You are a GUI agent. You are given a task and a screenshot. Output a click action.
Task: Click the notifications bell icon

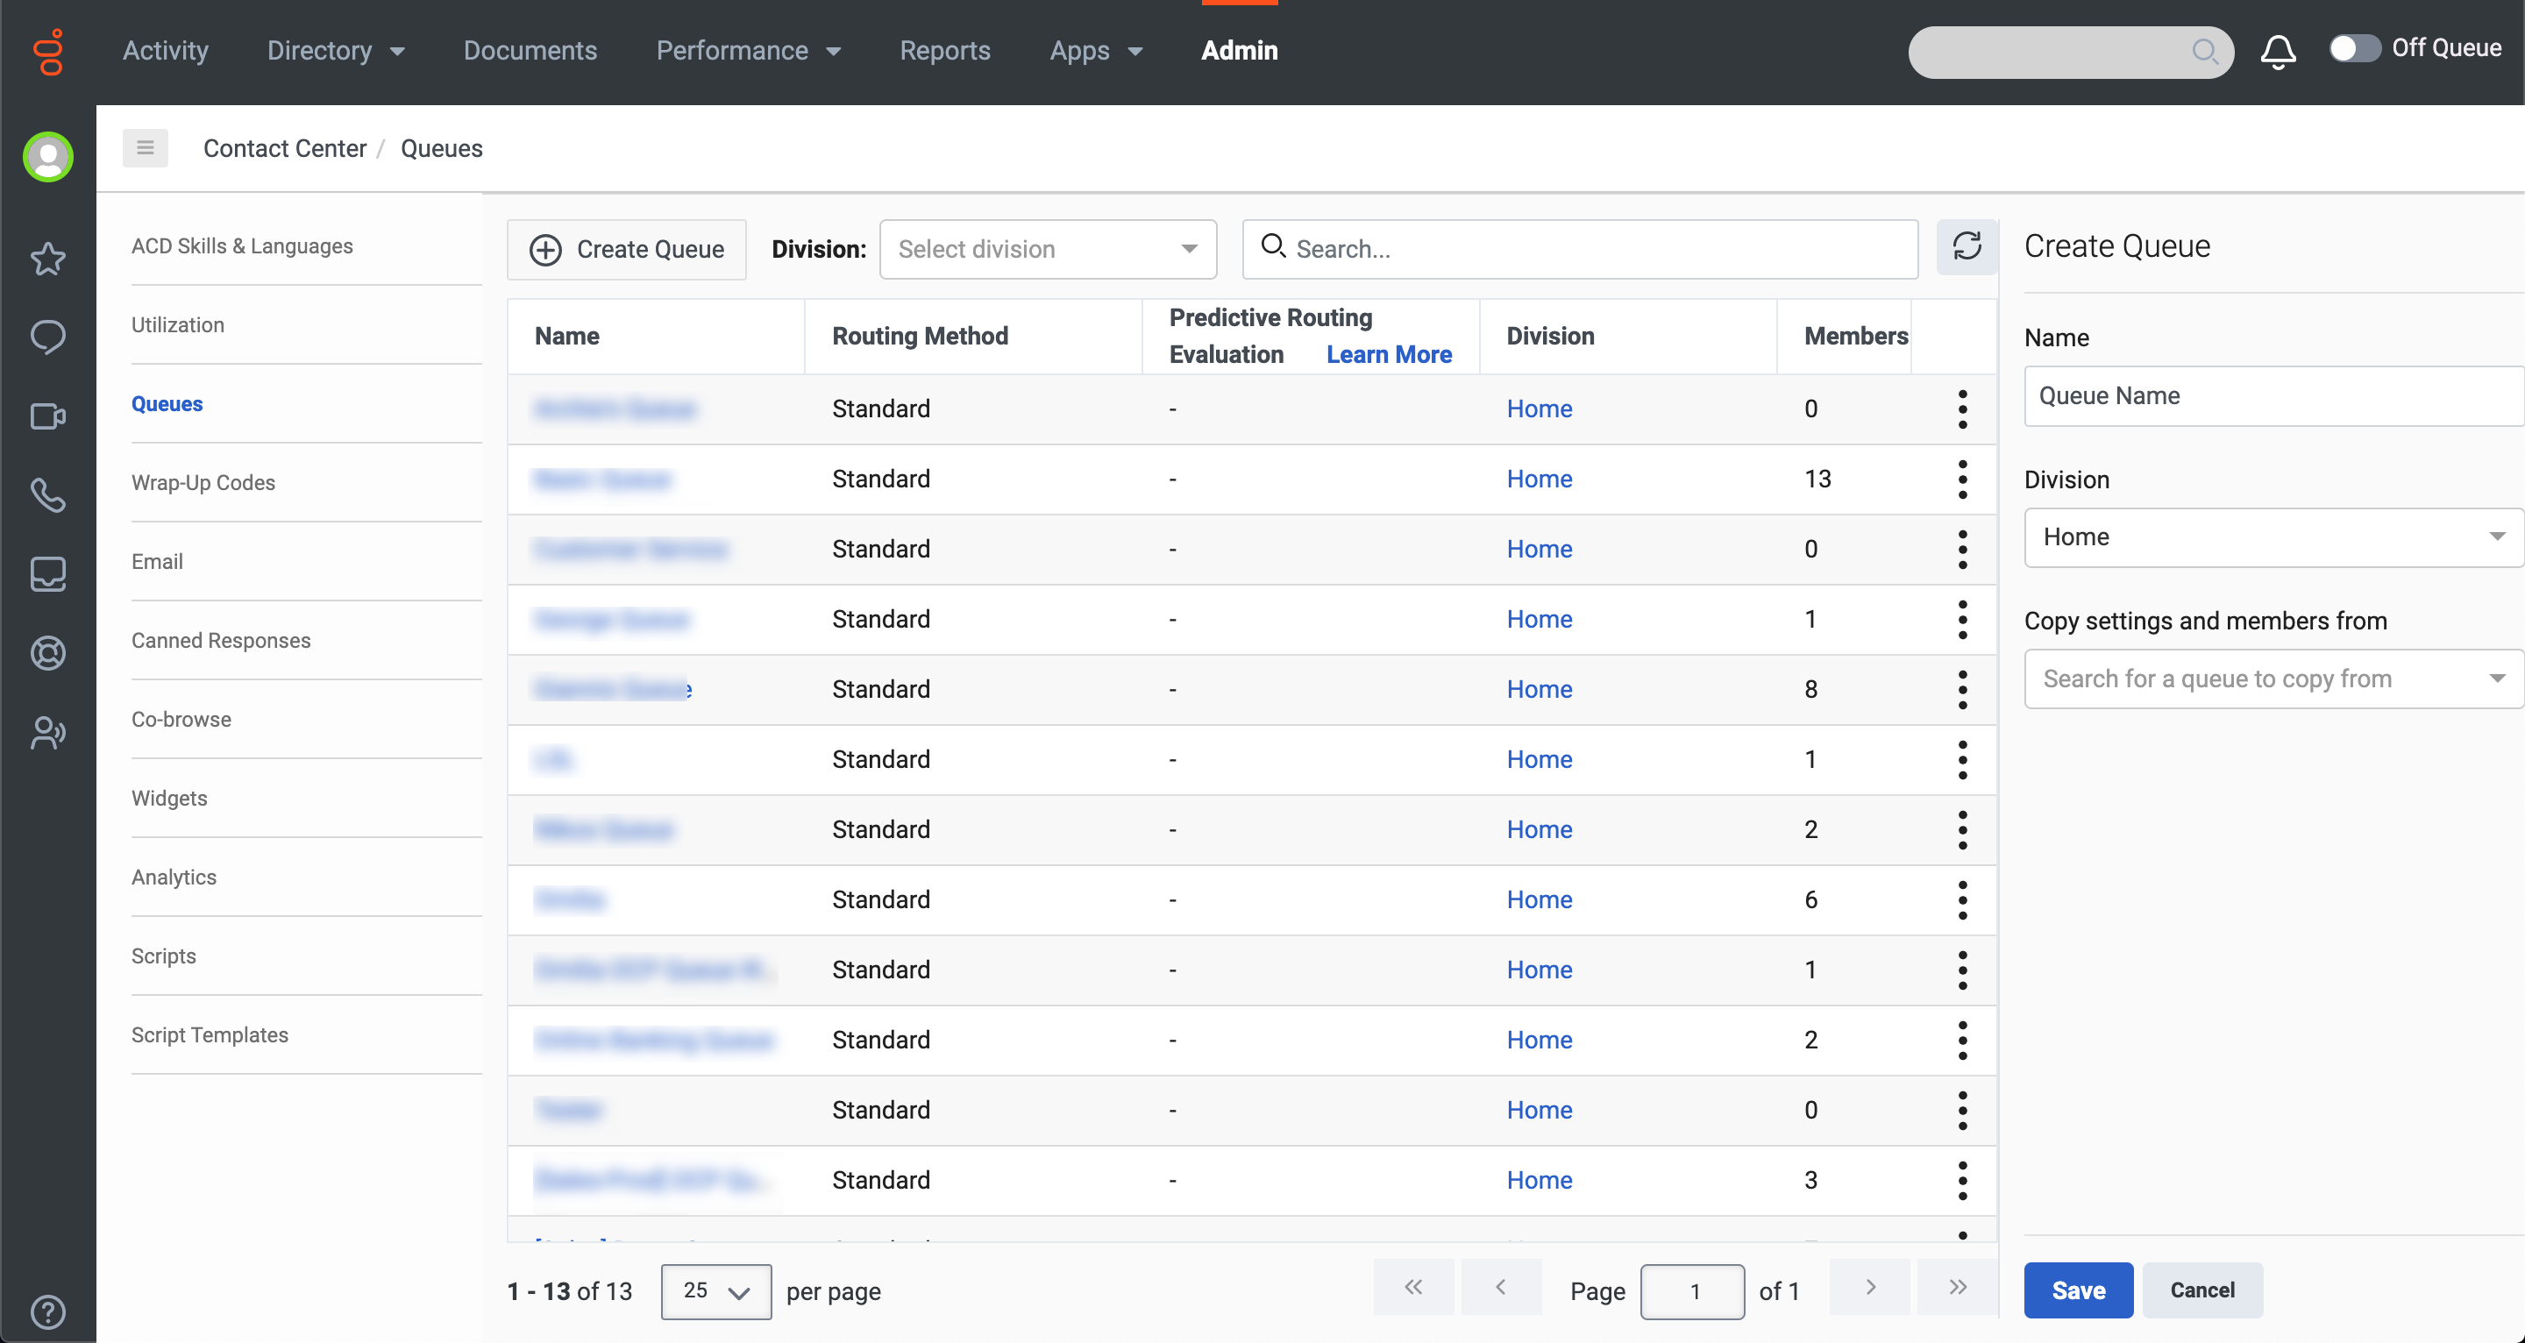tap(2277, 51)
